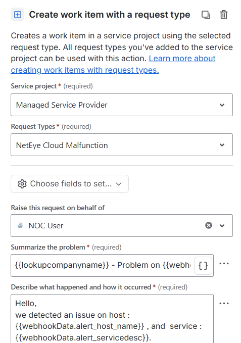Select the Managed Service Provider text
The width and height of the screenshot is (241, 343).
coord(62,105)
